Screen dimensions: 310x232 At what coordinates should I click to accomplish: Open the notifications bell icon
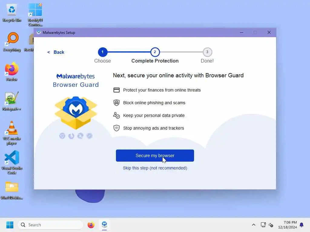tap(302, 225)
